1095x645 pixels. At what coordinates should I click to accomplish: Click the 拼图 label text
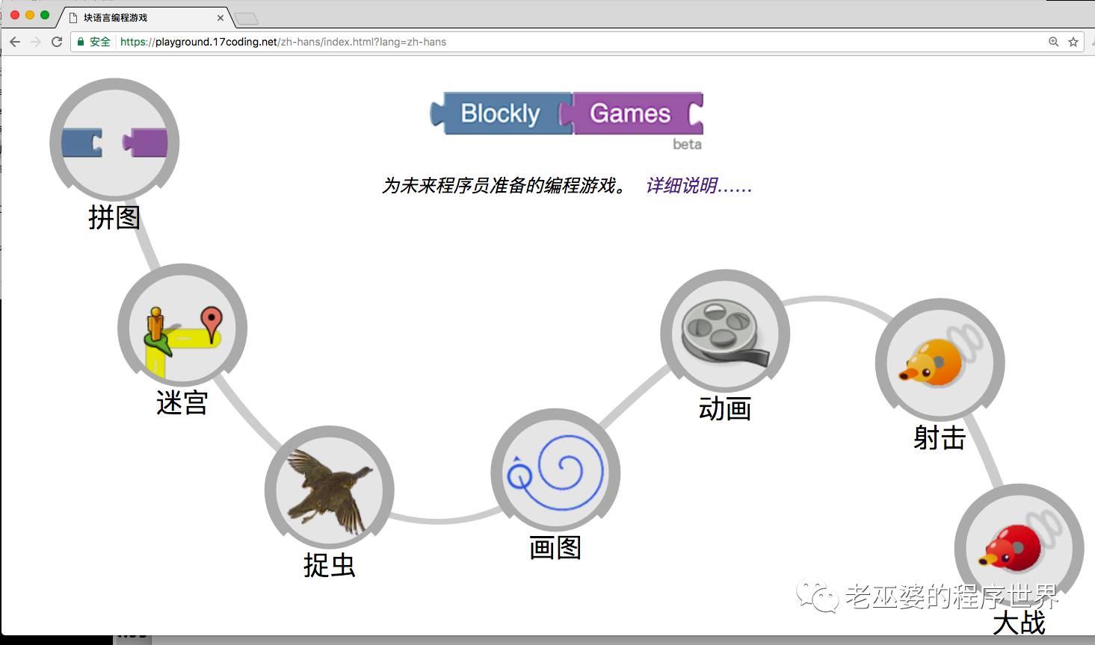coord(114,217)
